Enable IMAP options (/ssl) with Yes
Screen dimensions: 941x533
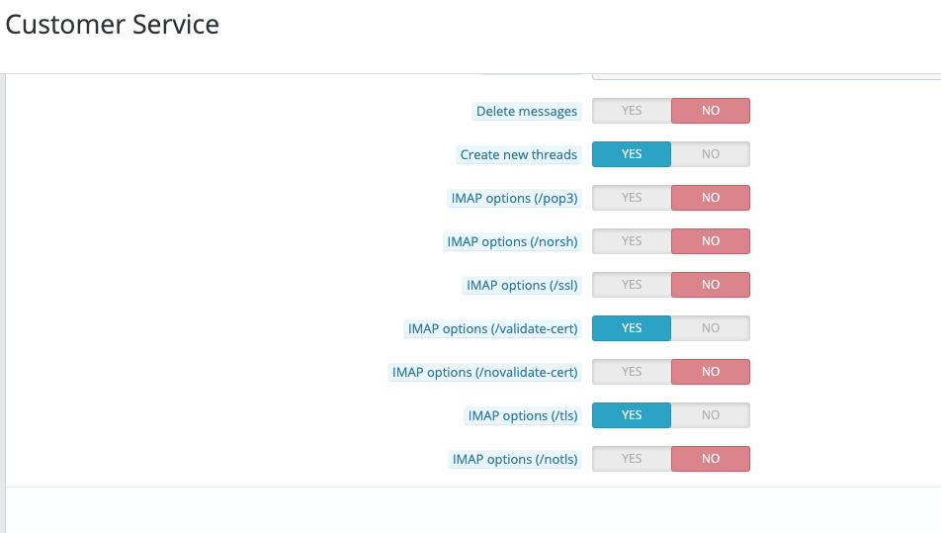click(x=632, y=285)
